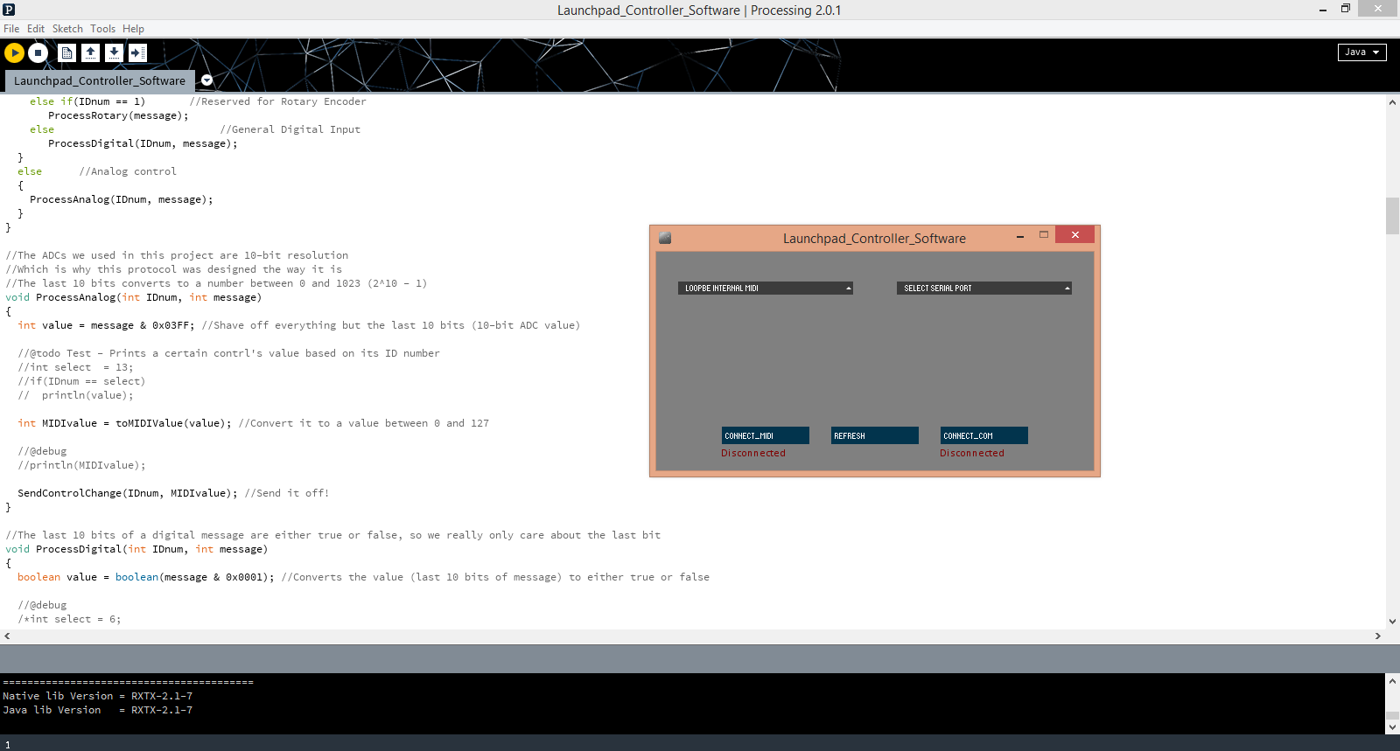Click the SendControlChange code line
The height and width of the screenshot is (751, 1400).
(x=173, y=493)
